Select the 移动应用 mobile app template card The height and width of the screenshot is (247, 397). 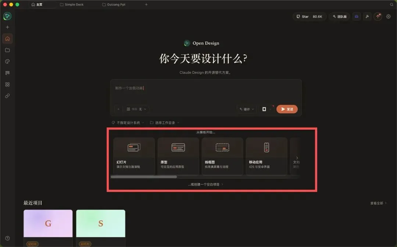click(x=267, y=156)
